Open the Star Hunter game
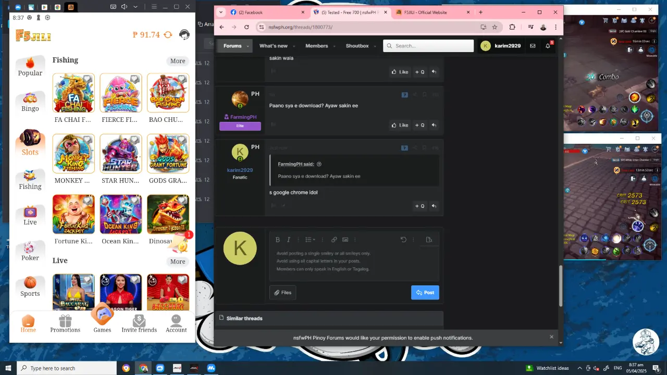667x375 pixels. pyautogui.click(x=120, y=154)
